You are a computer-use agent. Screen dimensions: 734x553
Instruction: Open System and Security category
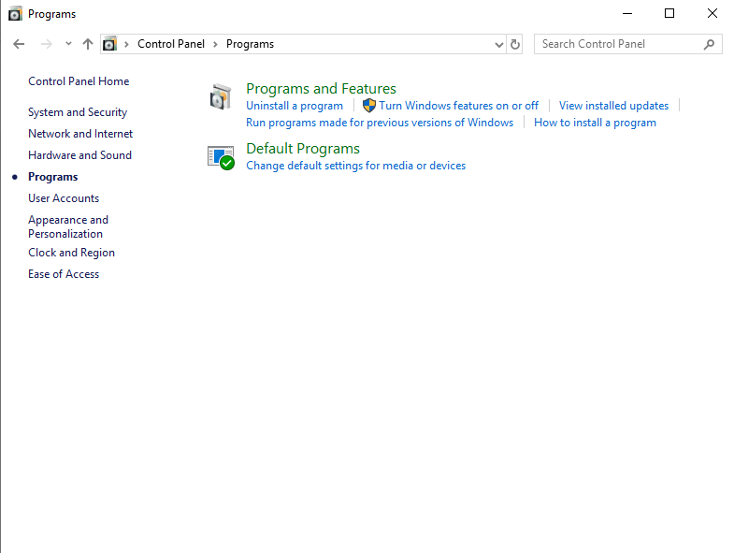click(78, 112)
